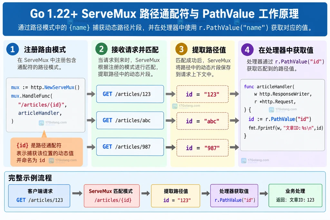Click the dashed box id = "123" in column 3
The image size is (330, 220).
[202, 94]
